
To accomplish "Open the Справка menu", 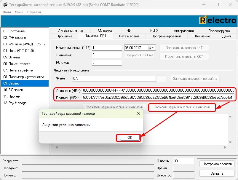I will click(34, 12).
